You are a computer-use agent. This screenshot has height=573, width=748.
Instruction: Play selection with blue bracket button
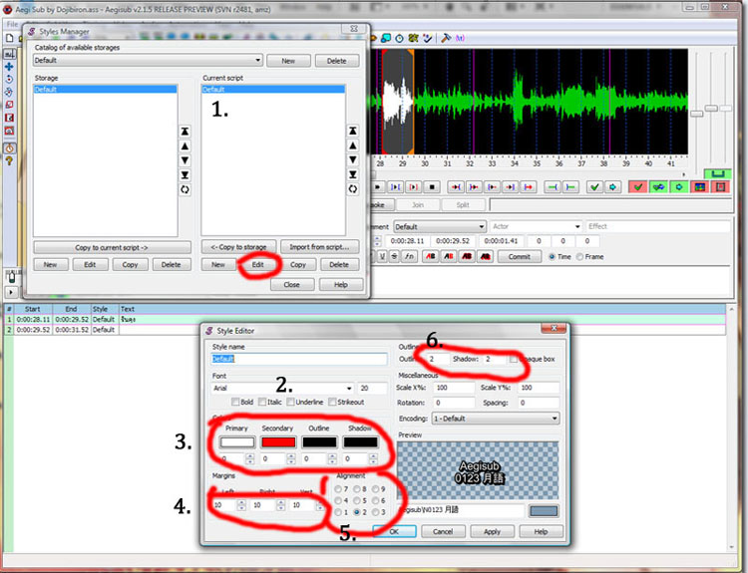pos(396,187)
